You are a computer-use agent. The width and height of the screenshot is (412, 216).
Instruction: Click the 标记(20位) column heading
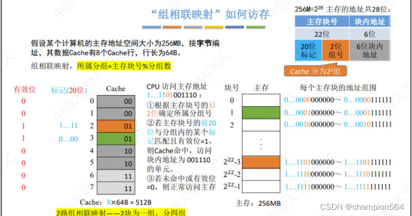click(69, 90)
